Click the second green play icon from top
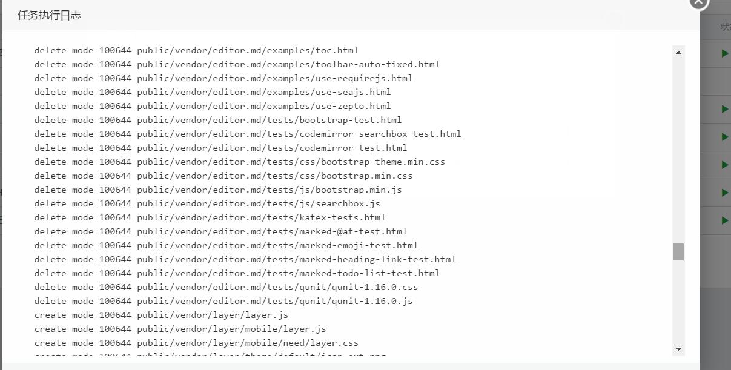 click(x=724, y=109)
